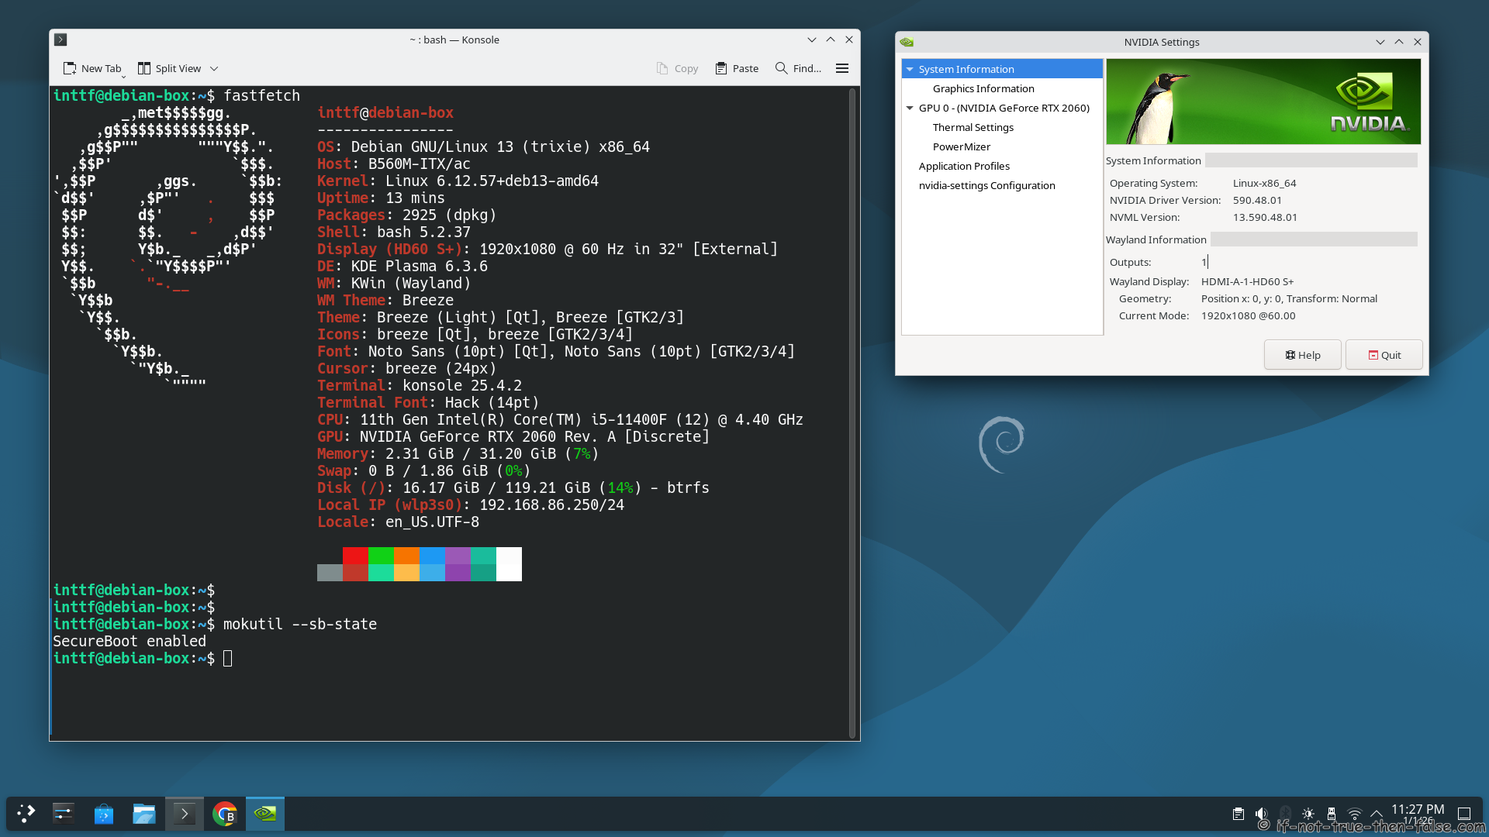The height and width of the screenshot is (837, 1489).
Task: Open Dolphin file manager from taskbar
Action: pos(144,813)
